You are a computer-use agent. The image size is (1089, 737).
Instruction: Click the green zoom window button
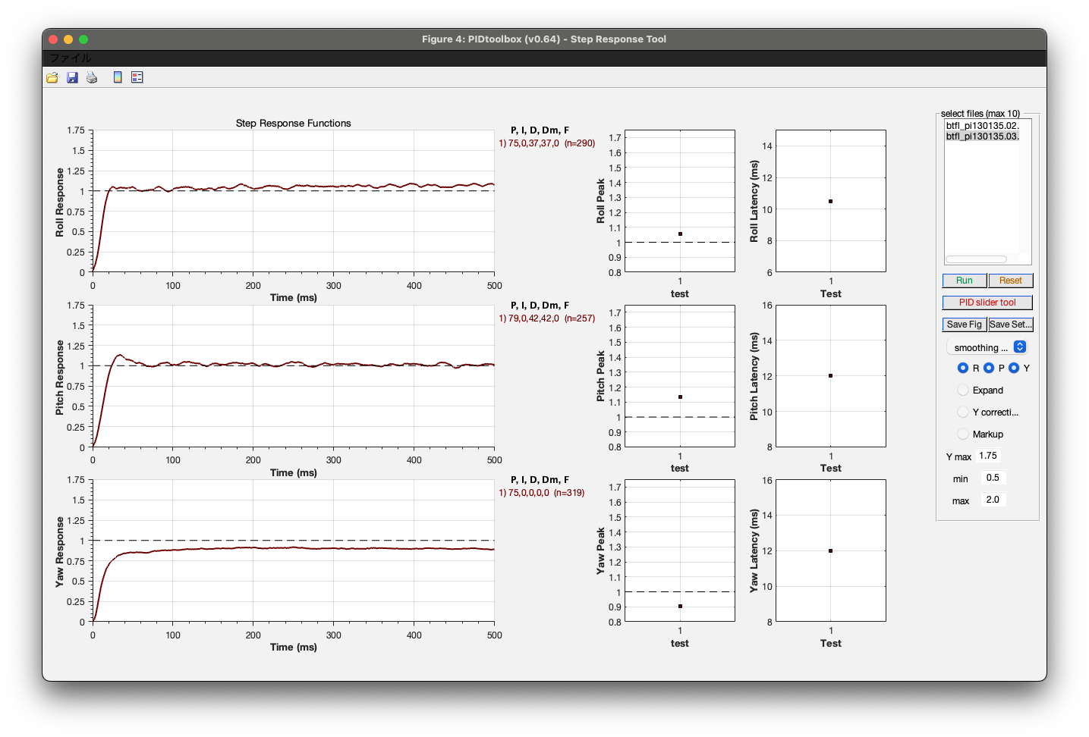point(83,39)
